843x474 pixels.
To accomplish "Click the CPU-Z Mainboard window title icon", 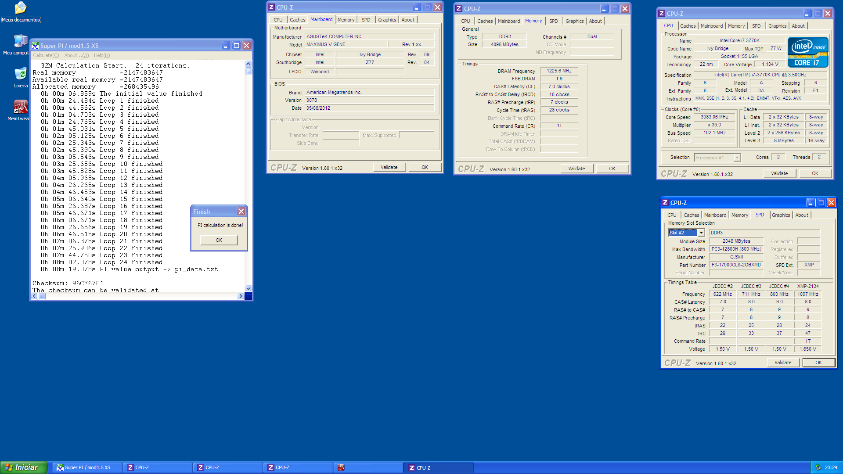I will 271,7.
